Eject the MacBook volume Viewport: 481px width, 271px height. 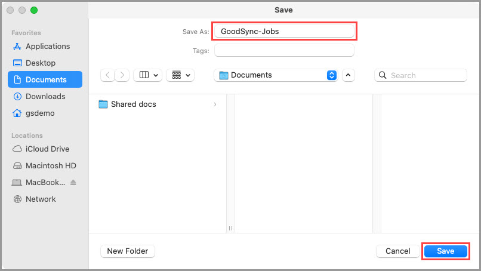[x=73, y=182]
